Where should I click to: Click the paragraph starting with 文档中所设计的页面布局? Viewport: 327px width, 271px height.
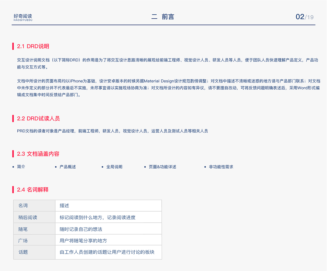pos(169,88)
